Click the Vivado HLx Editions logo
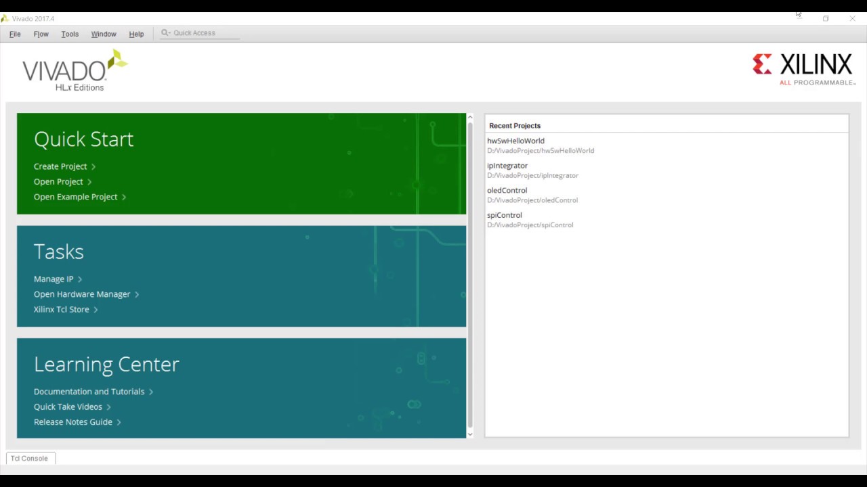 (75, 71)
